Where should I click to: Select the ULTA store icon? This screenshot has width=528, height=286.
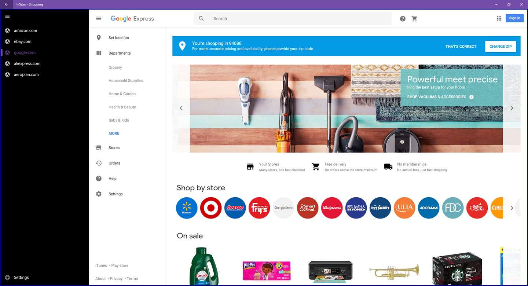pyautogui.click(x=404, y=208)
